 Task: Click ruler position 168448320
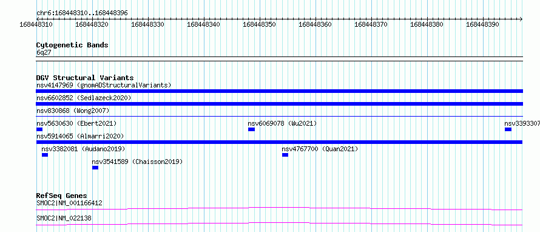point(92,24)
